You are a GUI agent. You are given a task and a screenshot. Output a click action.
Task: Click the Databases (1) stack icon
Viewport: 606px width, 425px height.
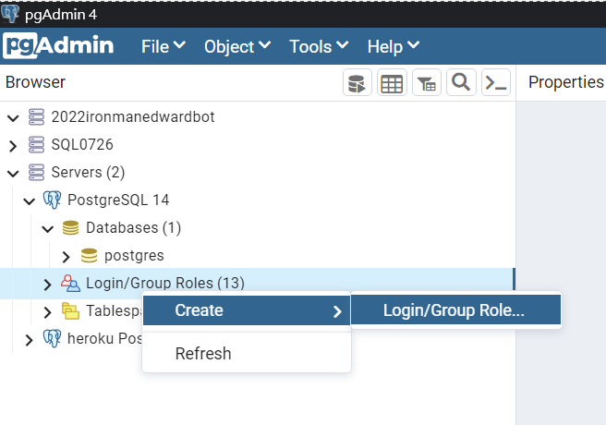click(71, 228)
